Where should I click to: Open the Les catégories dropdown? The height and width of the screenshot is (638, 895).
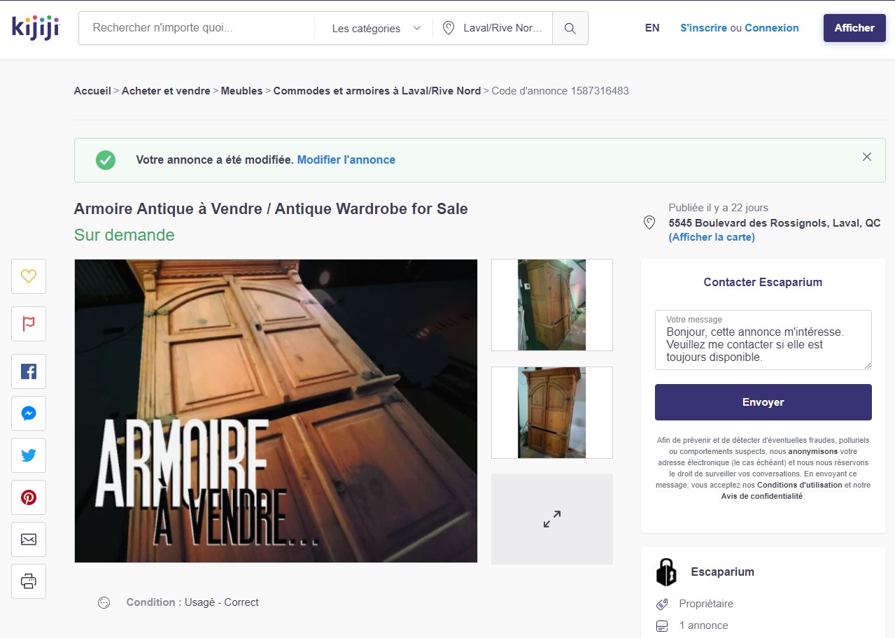tap(372, 28)
